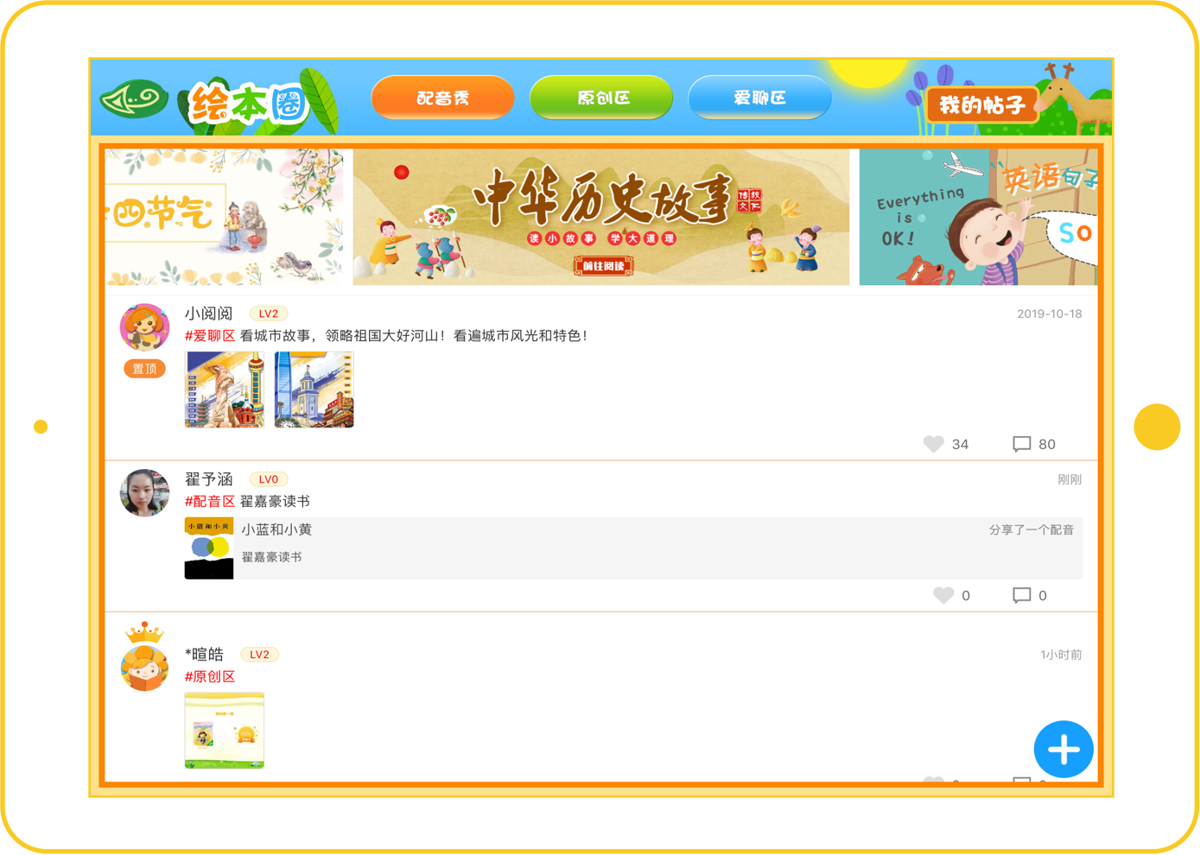
Task: Open comments on 翟予涵's post
Action: (1021, 595)
